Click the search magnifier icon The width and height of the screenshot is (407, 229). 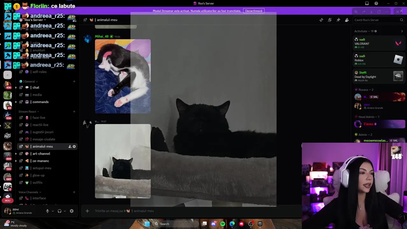point(402,20)
